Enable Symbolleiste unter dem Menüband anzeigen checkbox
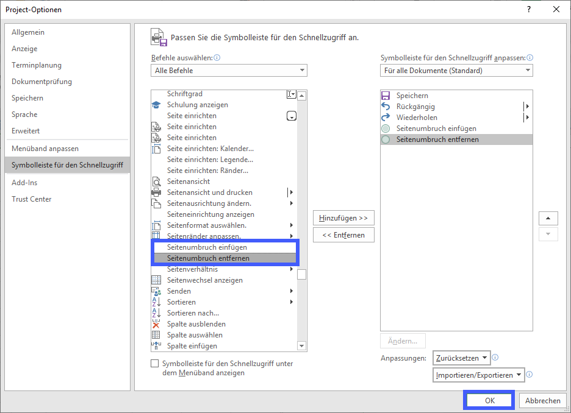This screenshot has height=413, width=571. click(x=155, y=364)
